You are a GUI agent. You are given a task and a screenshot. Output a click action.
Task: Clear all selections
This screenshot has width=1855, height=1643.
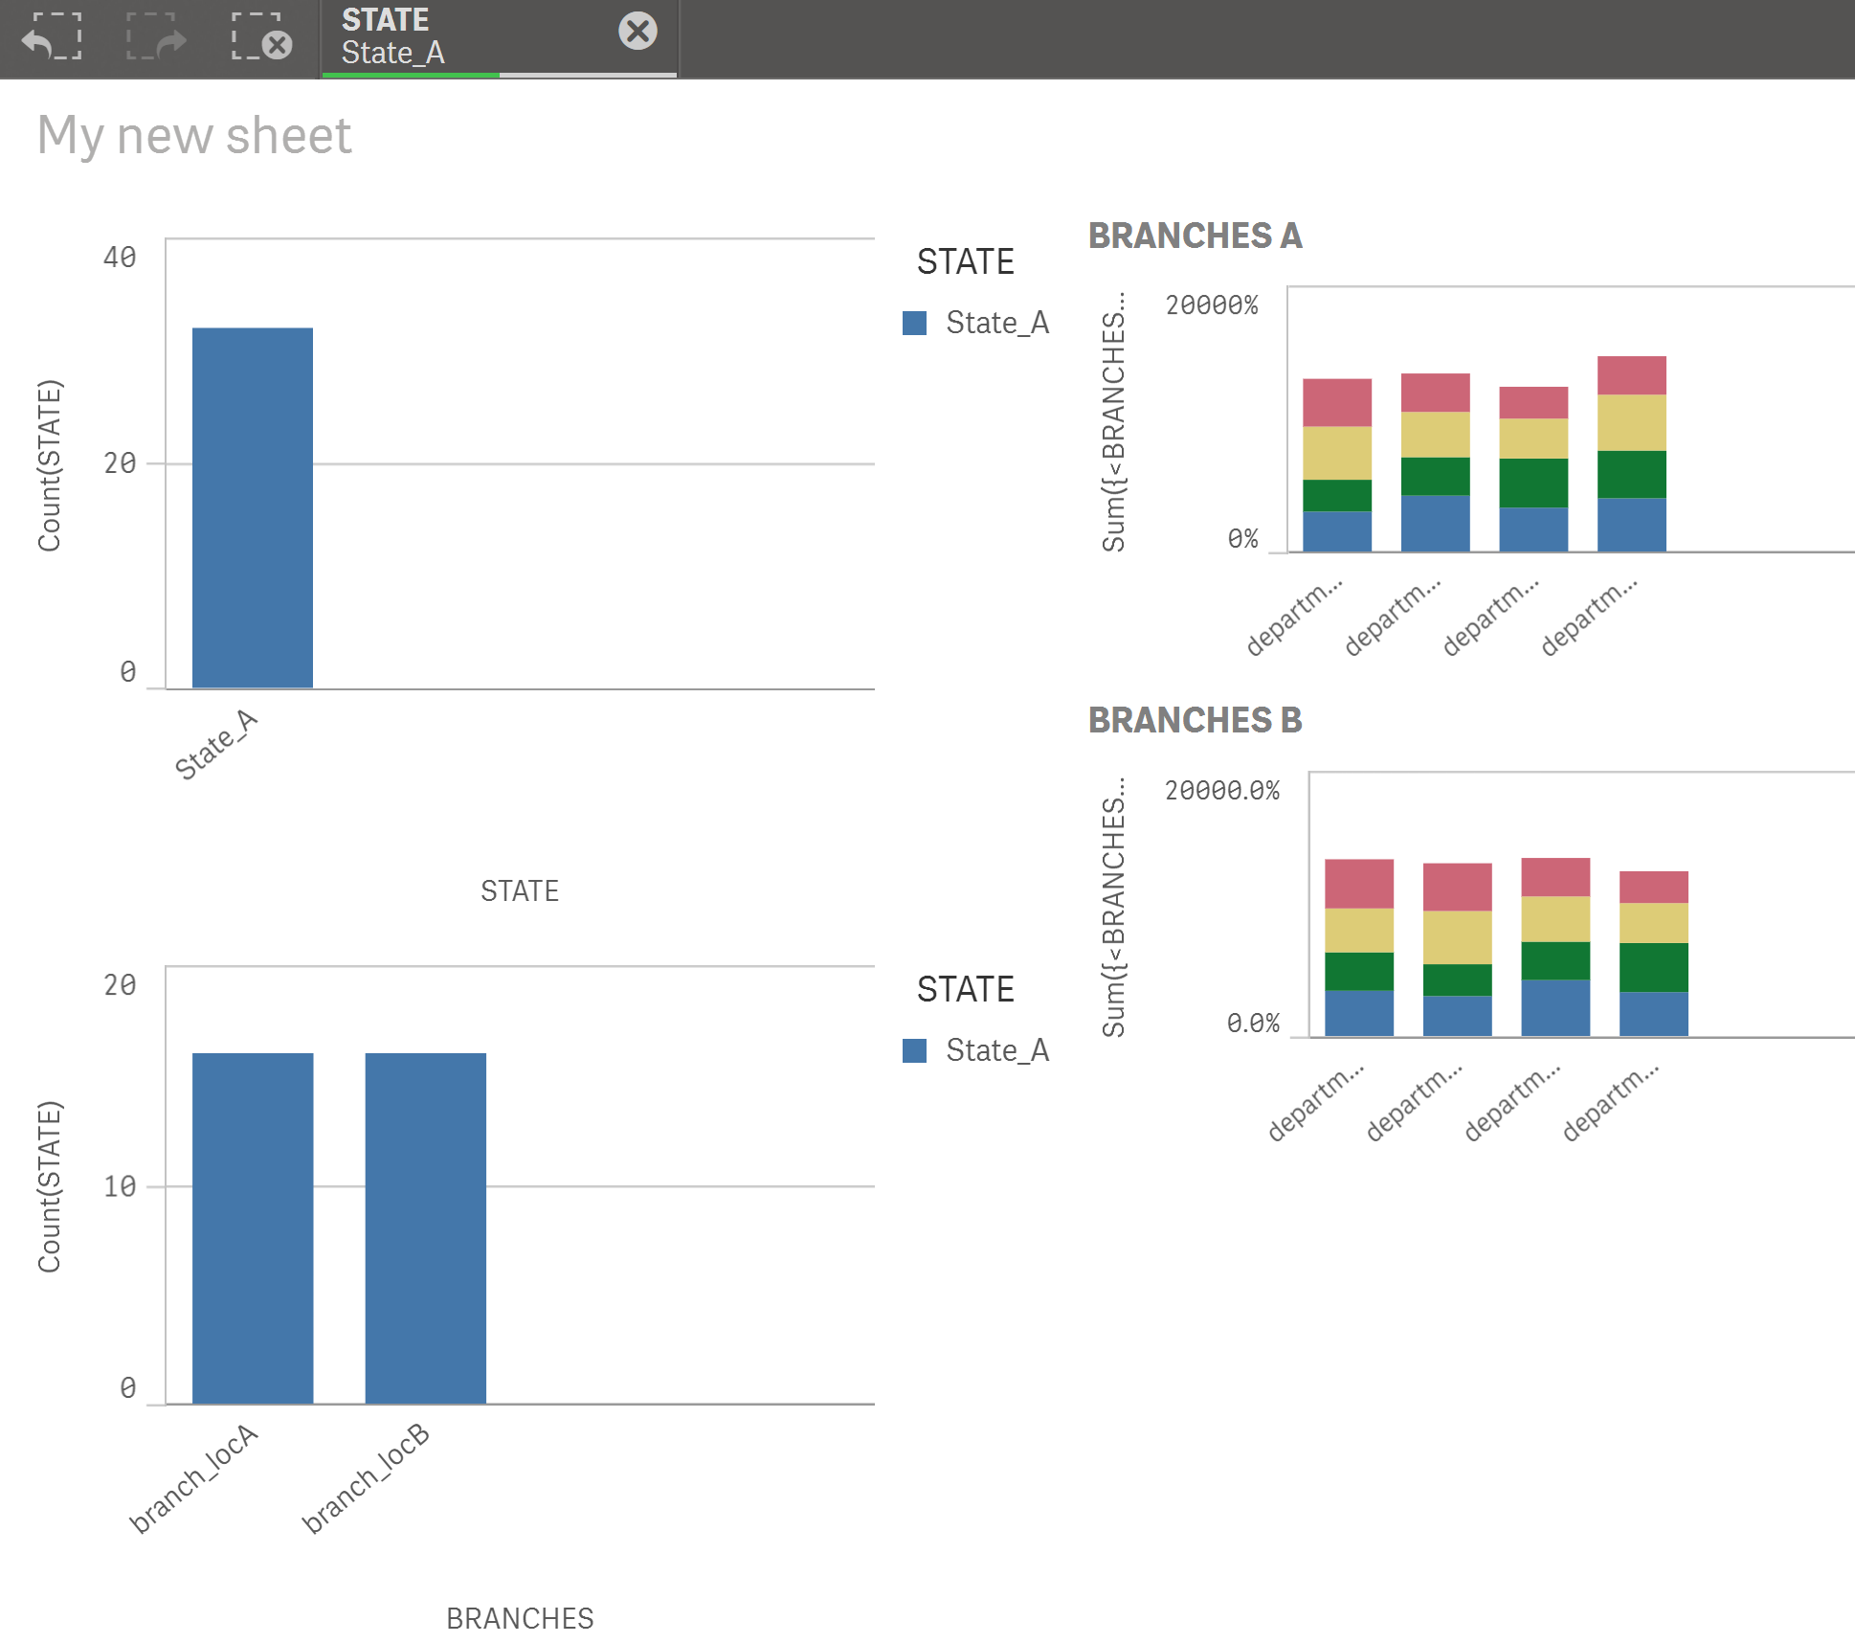(x=261, y=37)
